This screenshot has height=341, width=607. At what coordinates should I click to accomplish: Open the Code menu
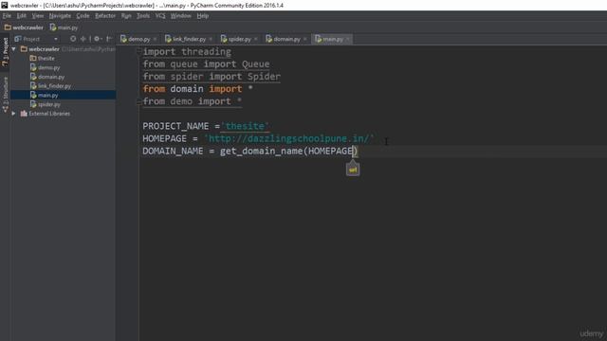(83, 16)
